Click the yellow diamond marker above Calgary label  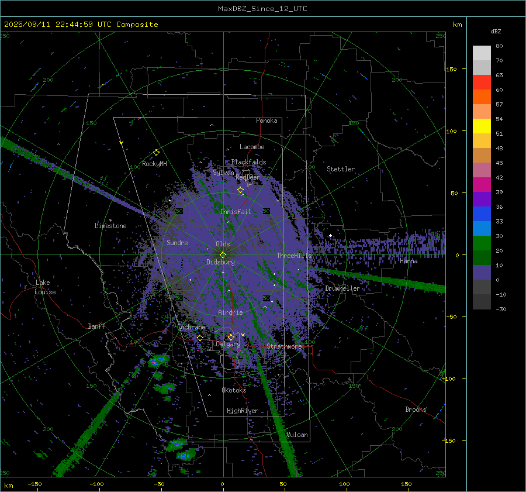coord(231,337)
